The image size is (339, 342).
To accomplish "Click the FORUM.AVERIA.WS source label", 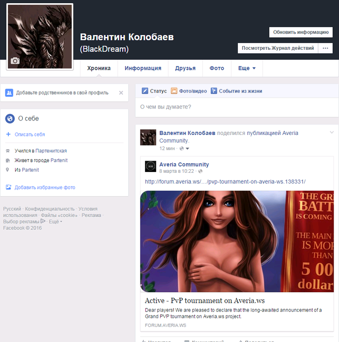I will coord(166,326).
